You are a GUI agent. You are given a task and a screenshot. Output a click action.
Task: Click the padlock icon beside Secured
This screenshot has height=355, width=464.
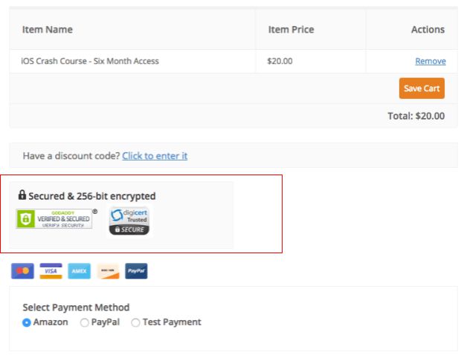[22, 195]
